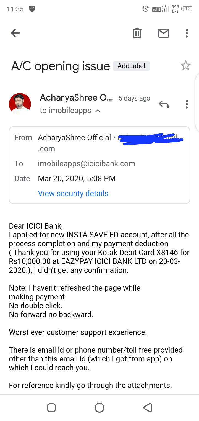This screenshot has height=421, width=199.
Task: Tap the shield icon in status bar
Action: 32,9
